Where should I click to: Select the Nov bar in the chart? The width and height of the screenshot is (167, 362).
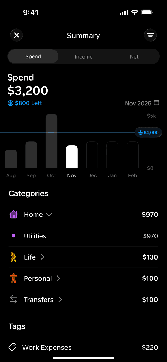pos(72,156)
